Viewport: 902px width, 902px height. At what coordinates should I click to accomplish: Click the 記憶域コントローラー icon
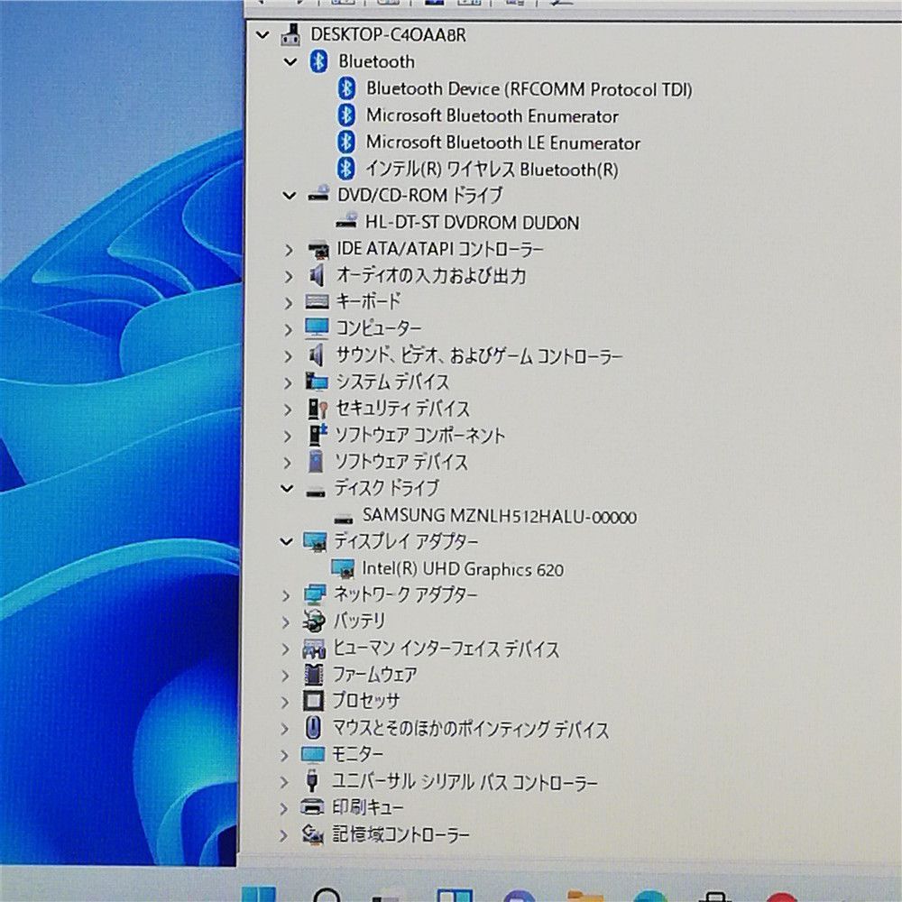312,834
